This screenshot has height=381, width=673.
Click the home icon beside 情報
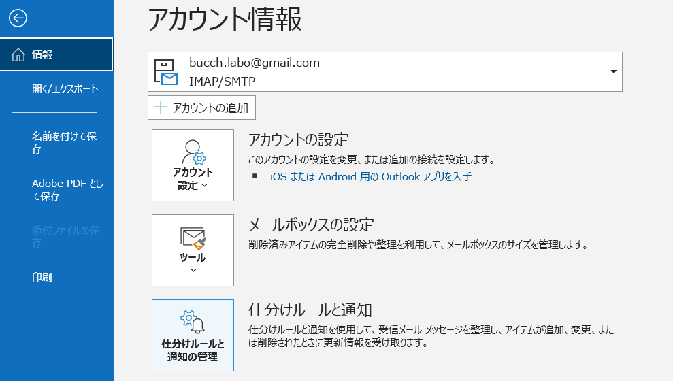point(18,55)
